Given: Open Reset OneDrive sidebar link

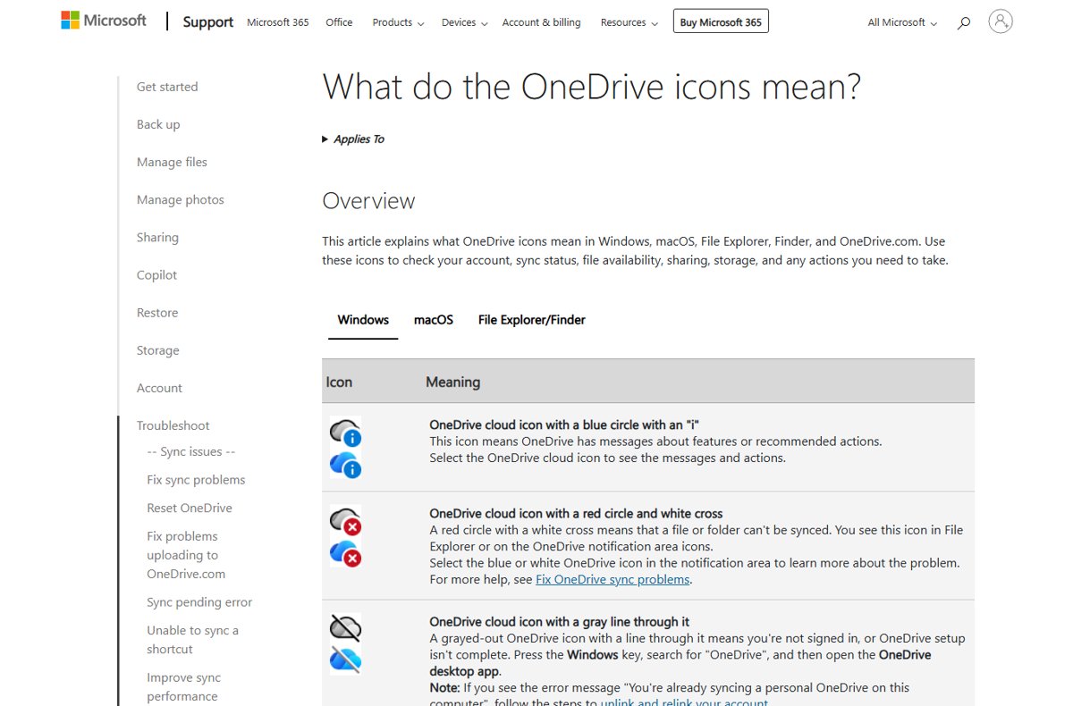Looking at the screenshot, I should point(190,508).
